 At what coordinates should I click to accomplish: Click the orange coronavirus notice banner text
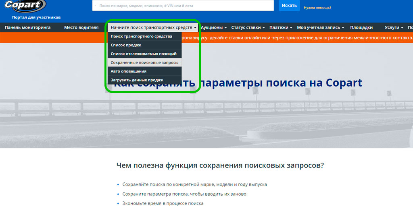coord(297,37)
